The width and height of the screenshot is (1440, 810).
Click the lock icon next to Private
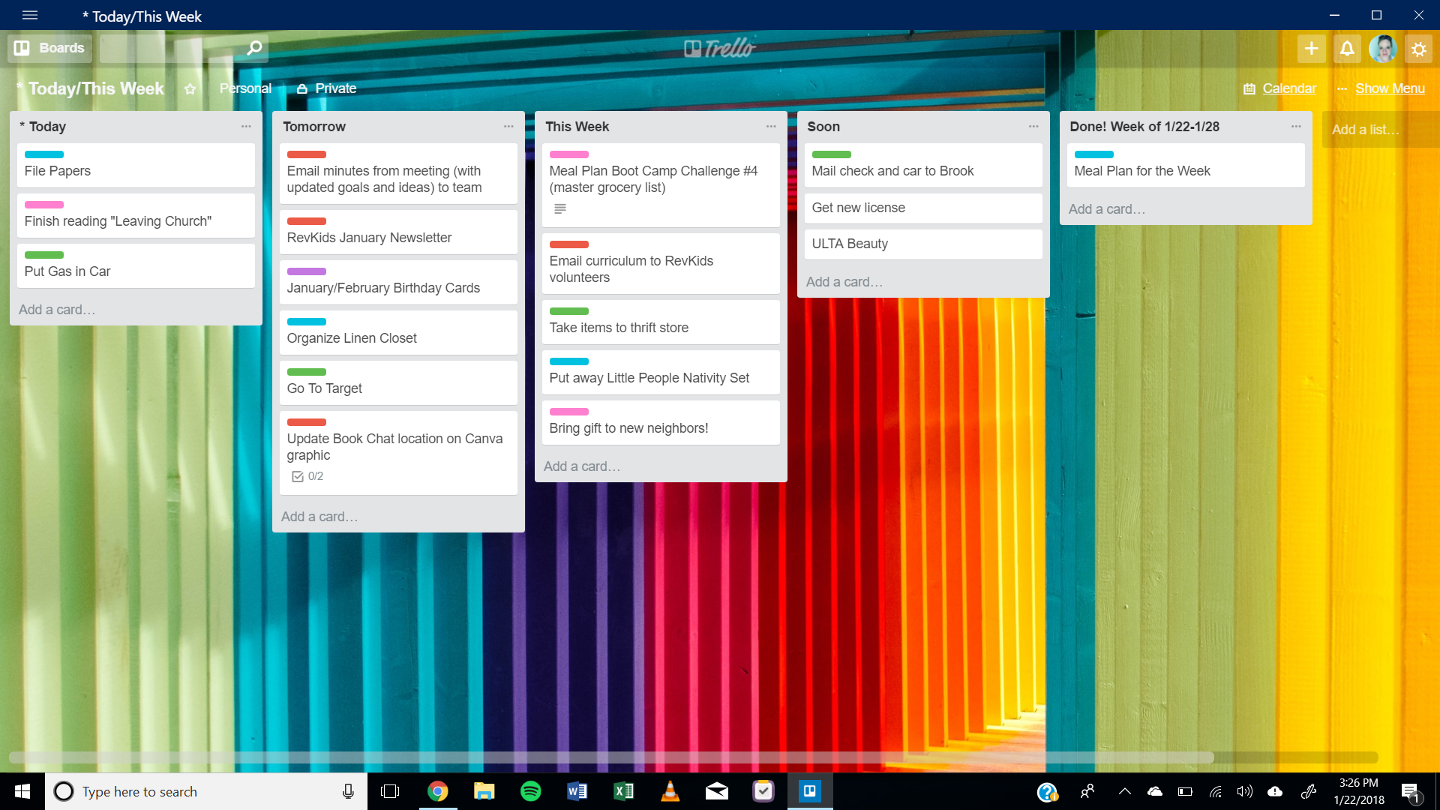tap(302, 88)
